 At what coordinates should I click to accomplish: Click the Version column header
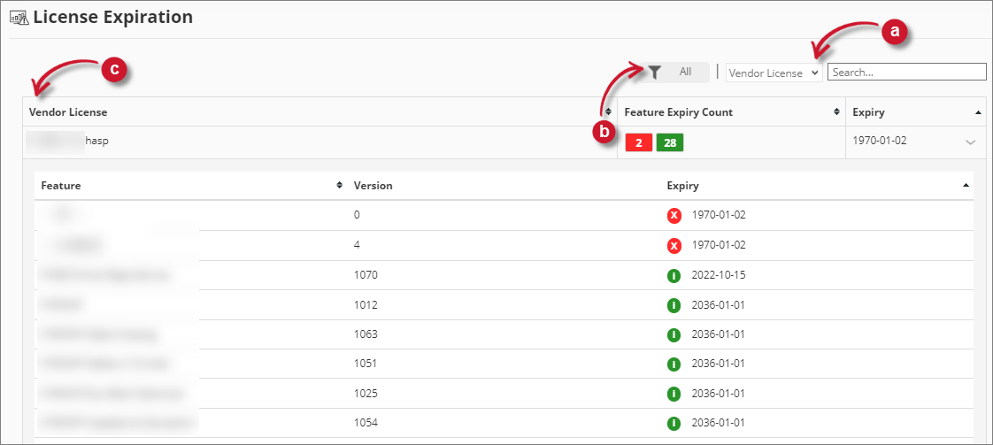tap(373, 186)
